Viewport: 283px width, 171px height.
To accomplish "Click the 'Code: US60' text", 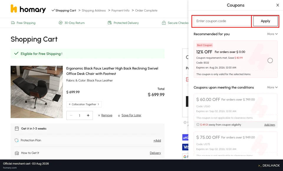I will click(x=203, y=106).
